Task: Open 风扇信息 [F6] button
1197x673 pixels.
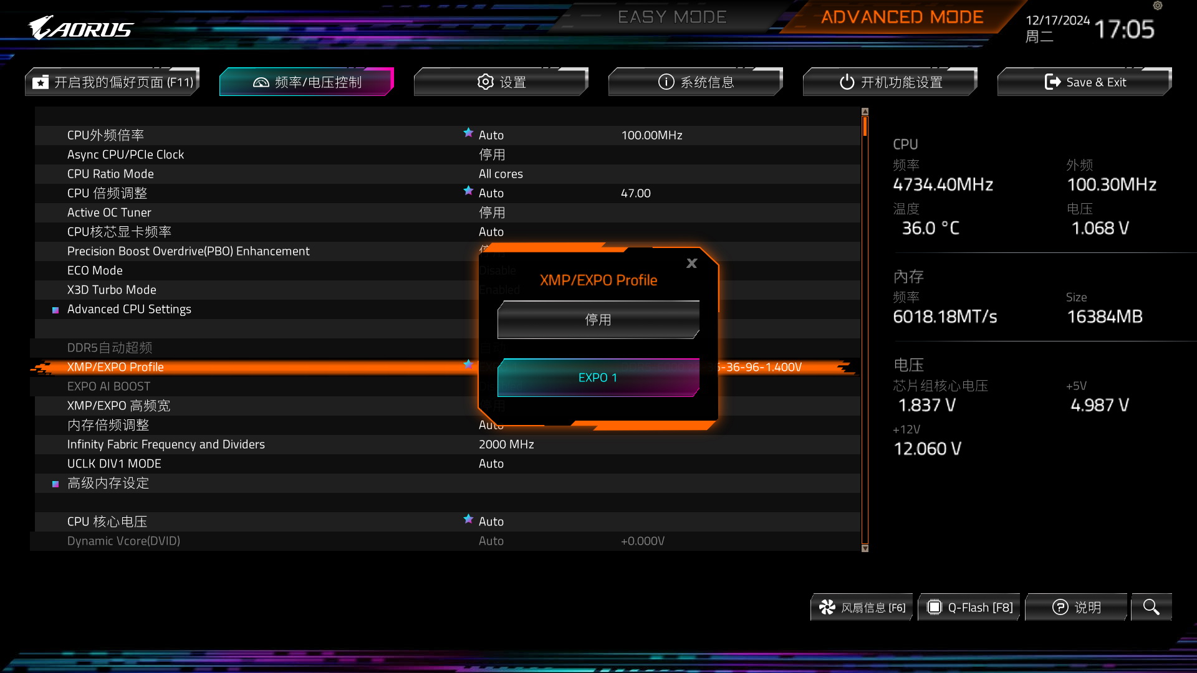Action: coord(862,607)
